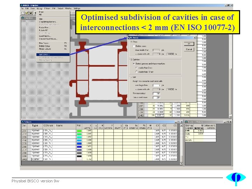Image resolution: width=252 pixels, height=189 pixels.
Task: Click the blue pattern swatch in row 235
Action: [79, 143]
